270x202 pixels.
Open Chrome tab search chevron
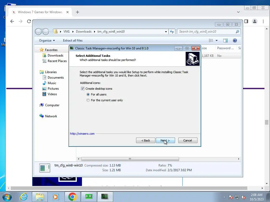[x=238, y=12]
